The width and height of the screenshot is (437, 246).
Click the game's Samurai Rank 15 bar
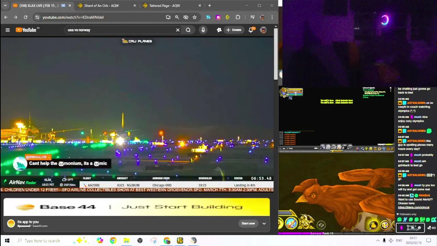click(336, 233)
